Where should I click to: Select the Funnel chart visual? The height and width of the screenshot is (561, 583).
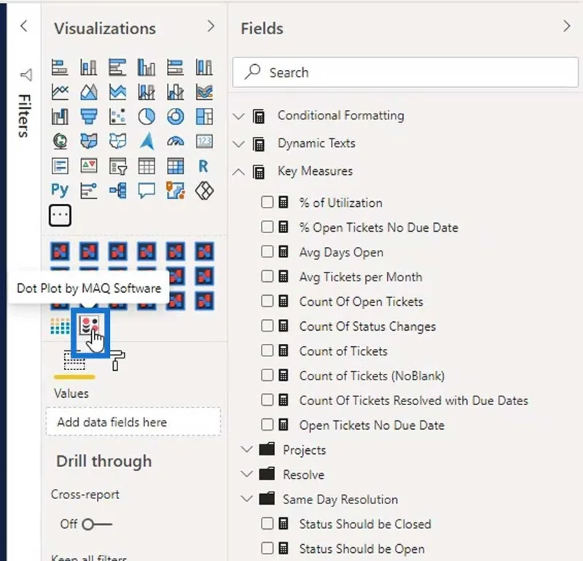tap(88, 117)
